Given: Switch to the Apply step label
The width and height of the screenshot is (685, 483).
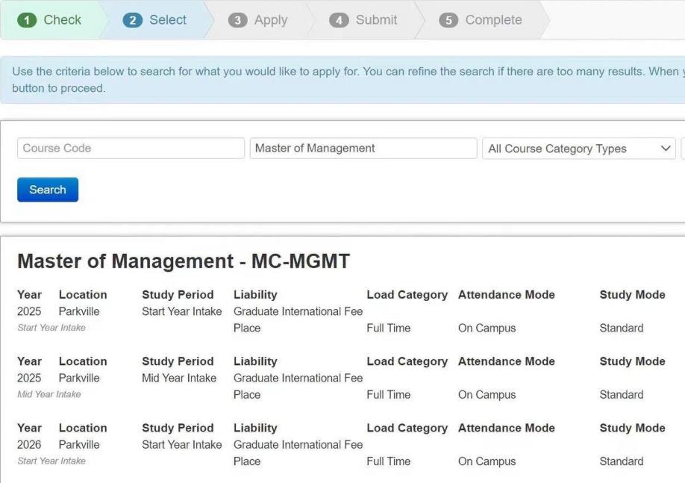Looking at the screenshot, I should click(x=270, y=20).
